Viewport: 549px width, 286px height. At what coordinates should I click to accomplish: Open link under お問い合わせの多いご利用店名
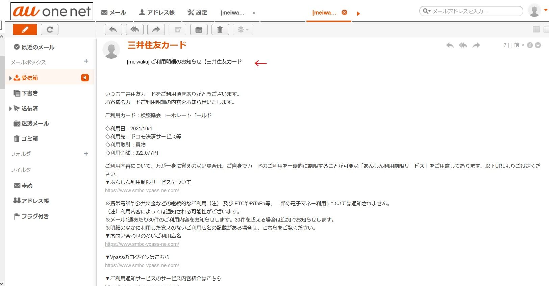coord(142,244)
